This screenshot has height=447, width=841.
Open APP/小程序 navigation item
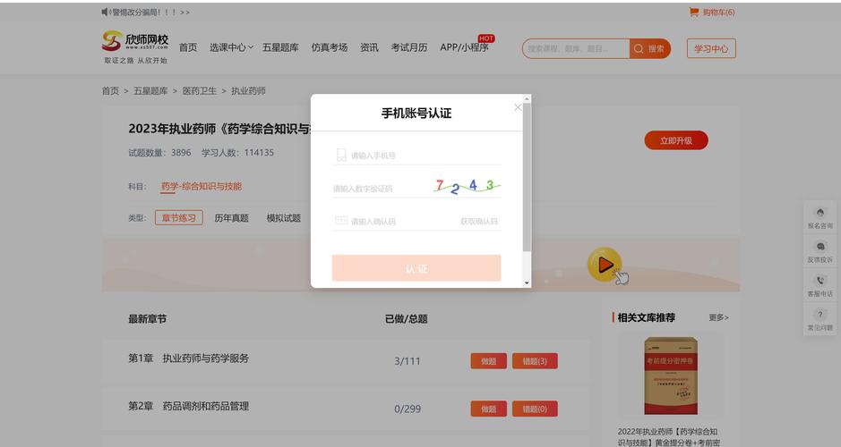click(464, 47)
